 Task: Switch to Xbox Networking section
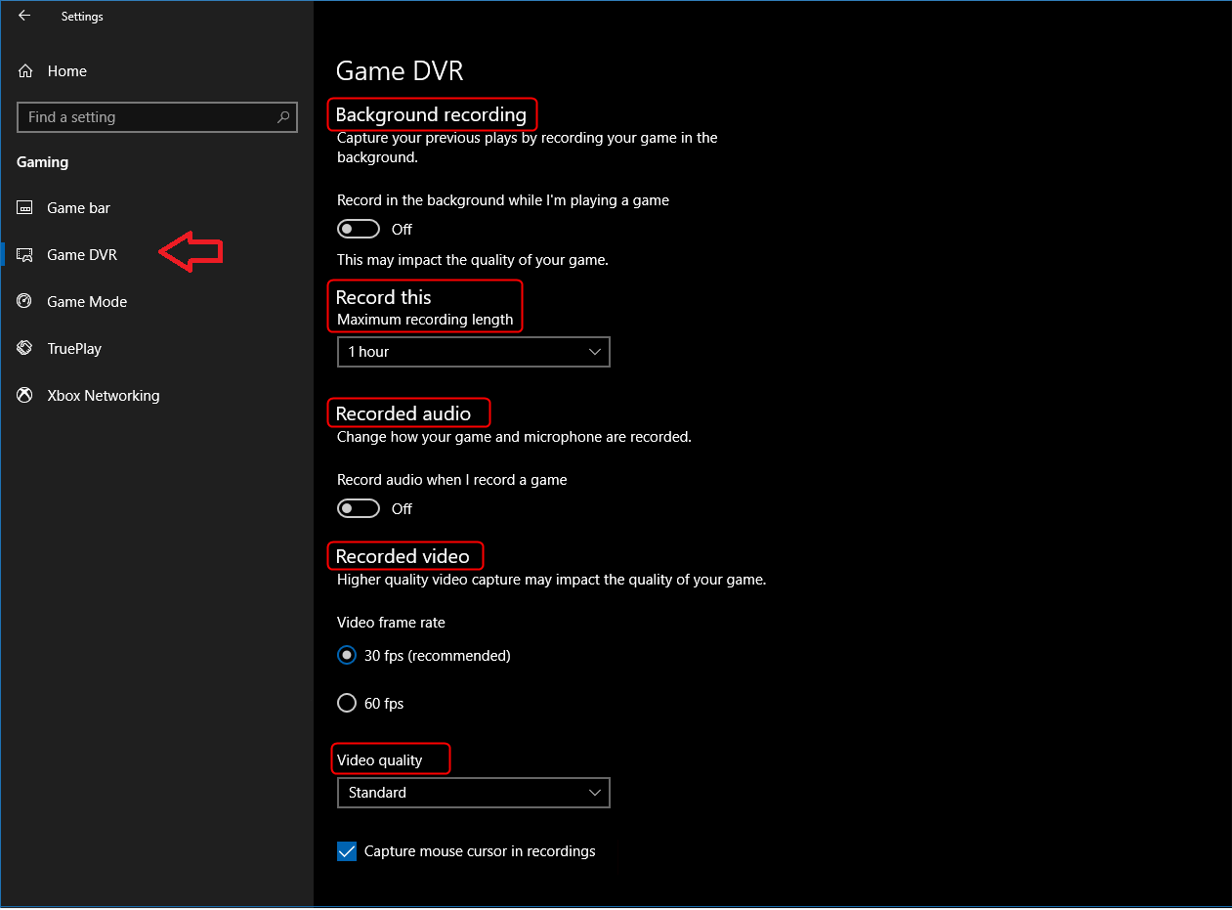tap(103, 396)
